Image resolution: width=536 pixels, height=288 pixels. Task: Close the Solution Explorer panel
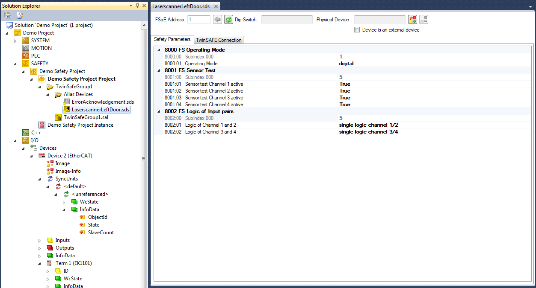144,6
